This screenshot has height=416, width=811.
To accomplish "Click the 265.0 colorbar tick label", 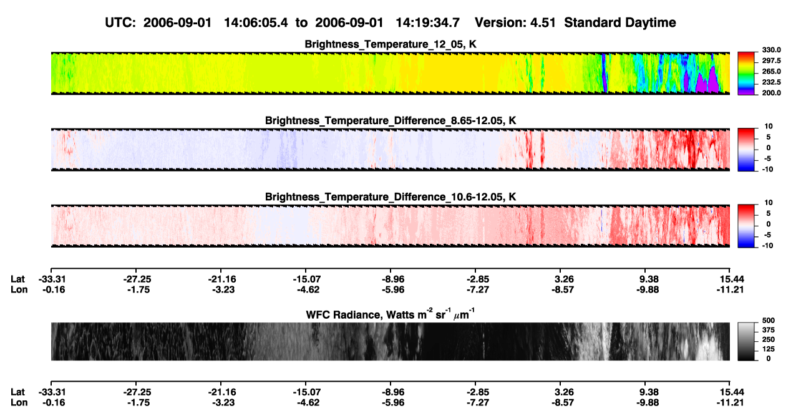I will click(x=772, y=71).
